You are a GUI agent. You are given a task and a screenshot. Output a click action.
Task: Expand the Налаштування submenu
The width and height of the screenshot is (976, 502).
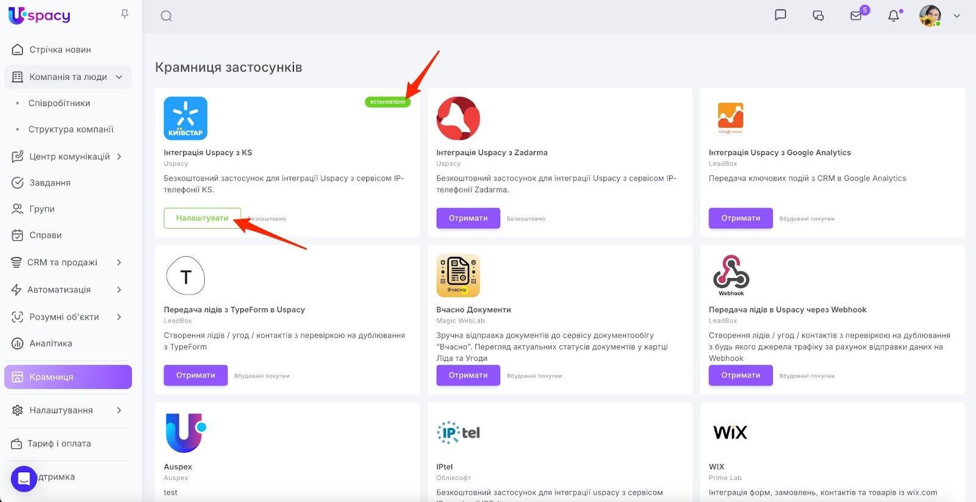[119, 411]
